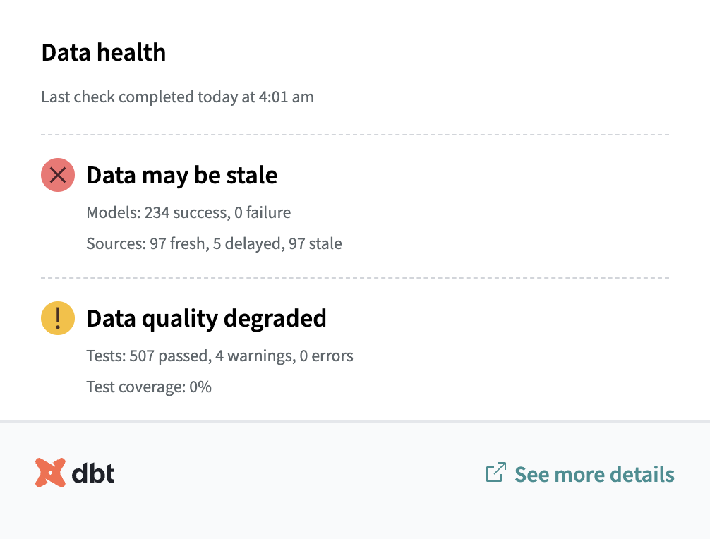Toggle the Data health check status
710x539 pixels.
[104, 52]
